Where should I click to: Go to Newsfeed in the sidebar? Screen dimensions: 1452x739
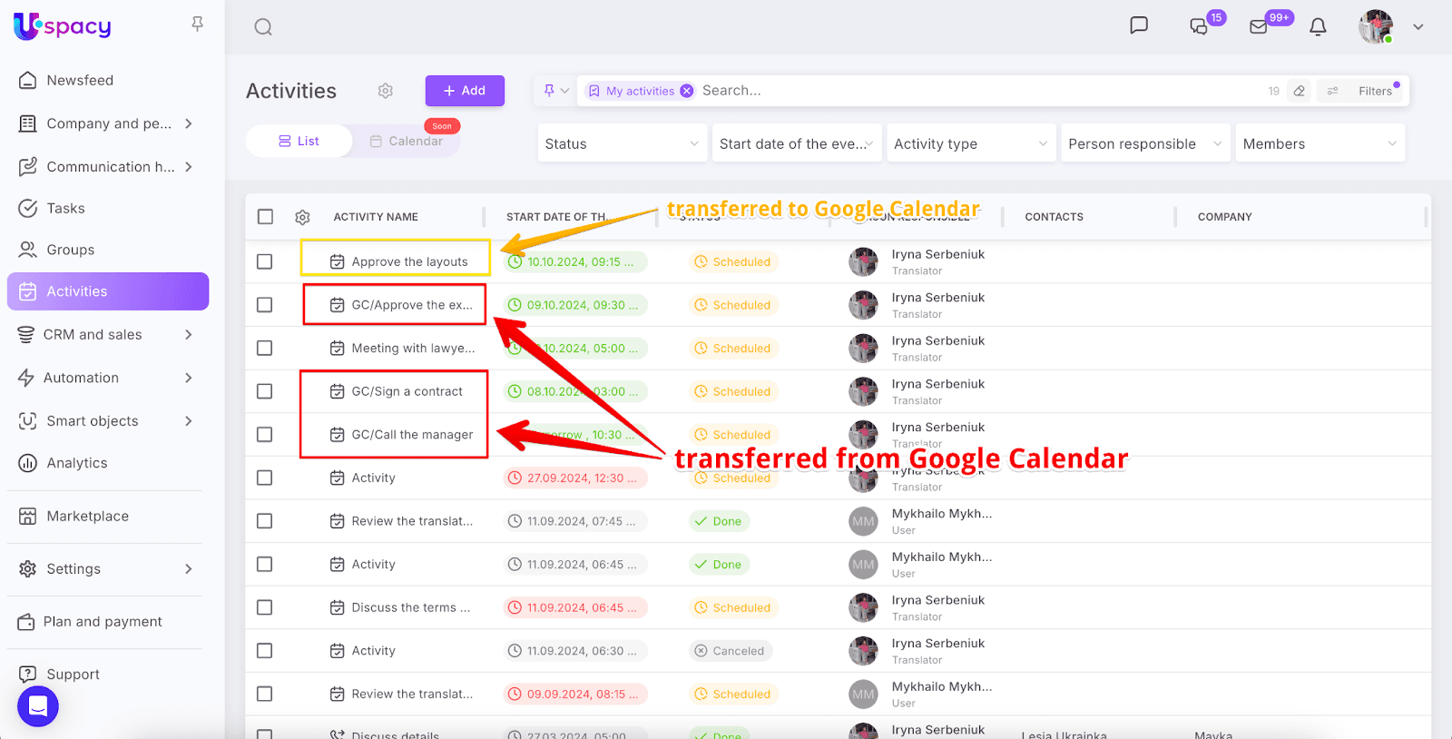(80, 80)
